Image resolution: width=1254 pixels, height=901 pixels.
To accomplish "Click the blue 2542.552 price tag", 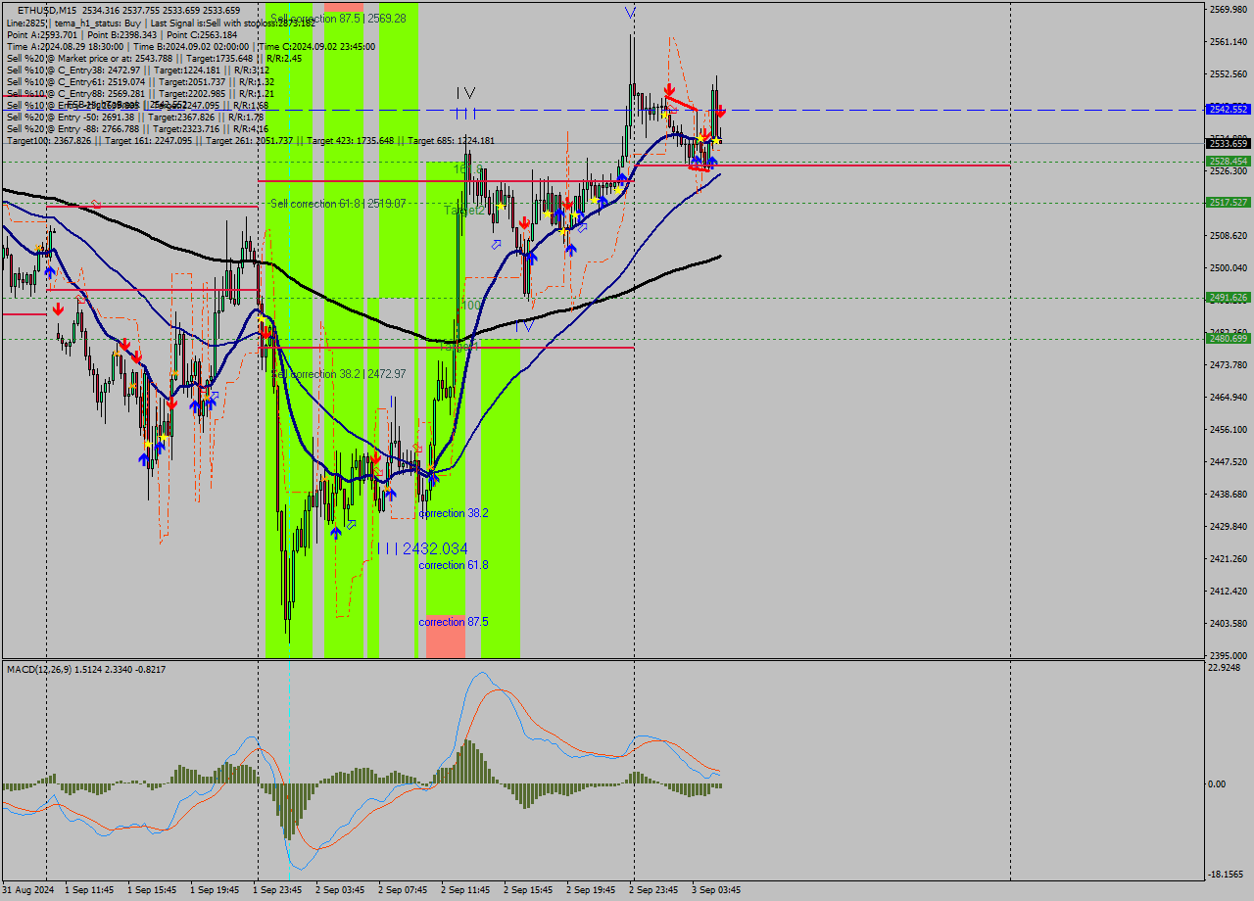I will pyautogui.click(x=1228, y=110).
